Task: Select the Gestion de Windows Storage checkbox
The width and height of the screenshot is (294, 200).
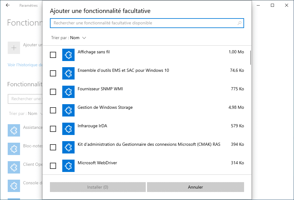Action: tap(53, 110)
